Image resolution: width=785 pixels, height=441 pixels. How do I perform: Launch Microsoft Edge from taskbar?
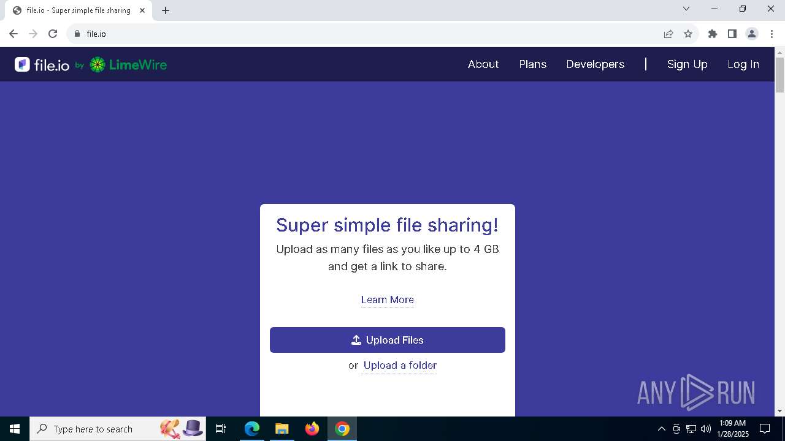251,429
